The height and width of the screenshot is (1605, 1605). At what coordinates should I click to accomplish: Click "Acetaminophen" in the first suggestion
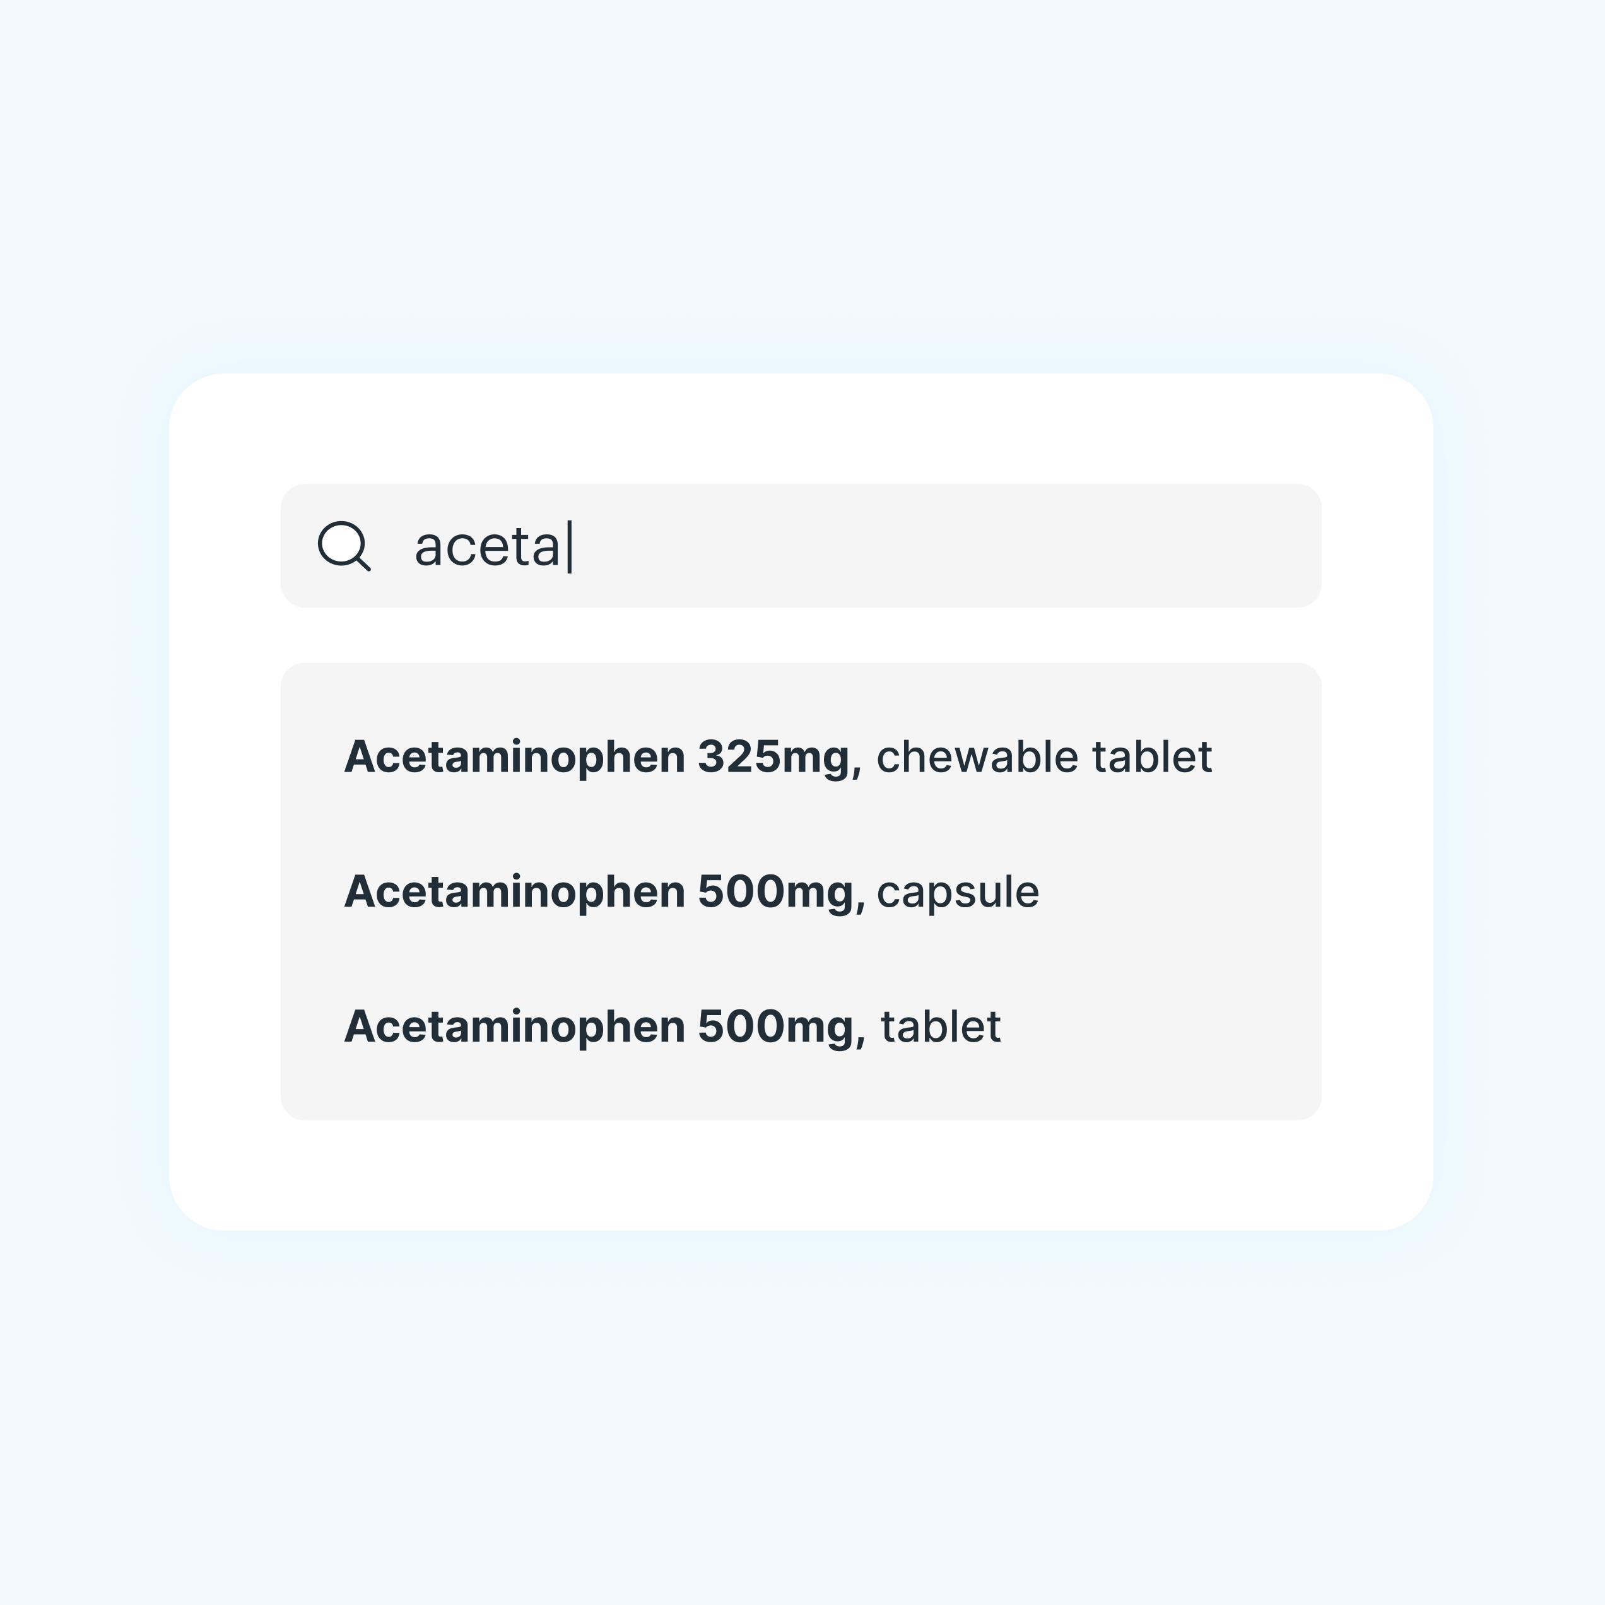tap(515, 757)
